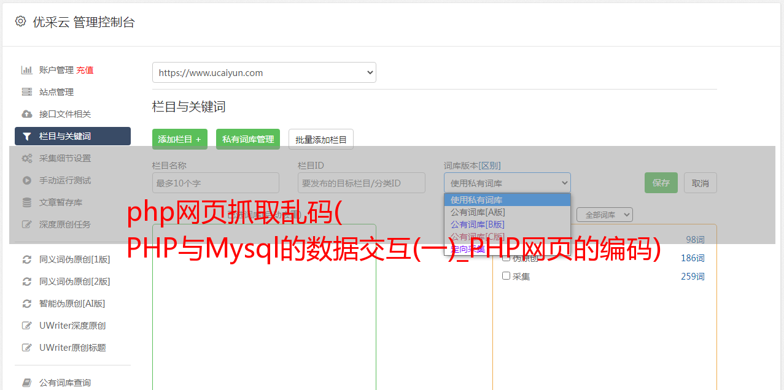Click the 98词 count
The height and width of the screenshot is (390, 784).
point(695,240)
